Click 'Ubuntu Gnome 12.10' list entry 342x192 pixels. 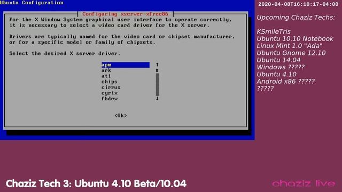click(291, 53)
